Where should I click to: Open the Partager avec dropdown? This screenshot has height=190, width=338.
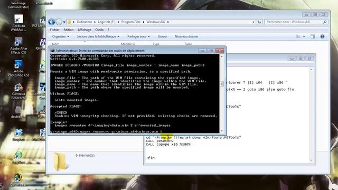point(138,36)
